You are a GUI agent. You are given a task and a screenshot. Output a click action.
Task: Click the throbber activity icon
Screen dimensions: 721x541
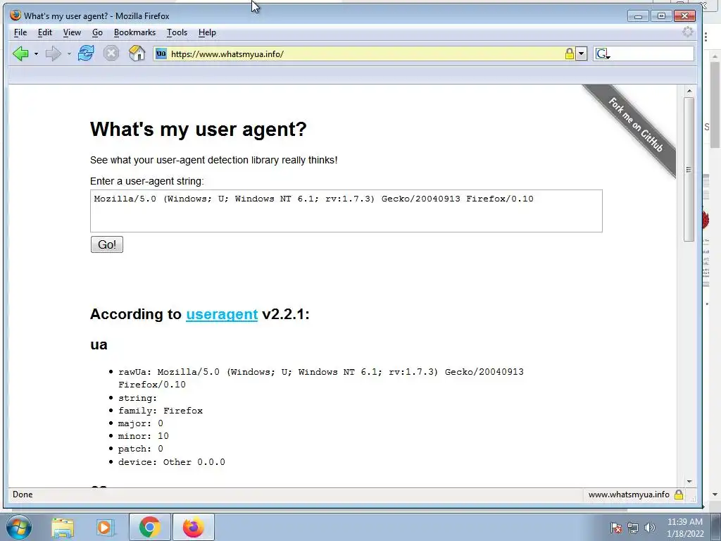[687, 32]
